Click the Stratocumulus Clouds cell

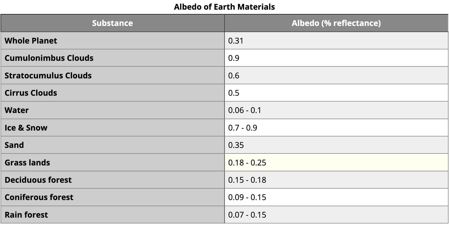coord(48,76)
